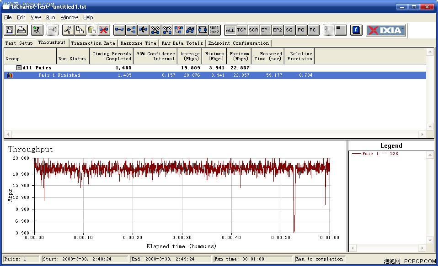Screen dimensions: 438x266
Task: Click the Measured Time (sec) column header
Action: point(268,56)
